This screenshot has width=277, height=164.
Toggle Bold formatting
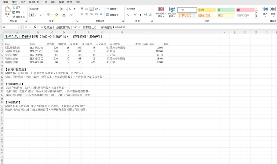point(31,15)
